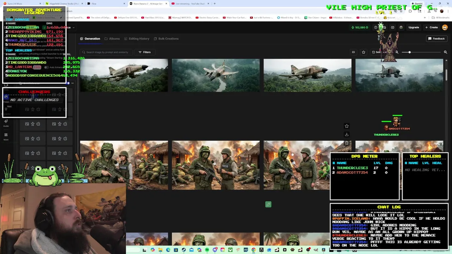Open the first fighter jet thumbnail
The image size is (452, 254).
(x=124, y=75)
